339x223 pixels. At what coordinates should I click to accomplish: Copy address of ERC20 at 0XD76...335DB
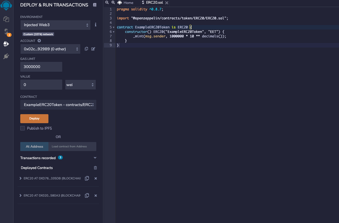click(x=87, y=178)
